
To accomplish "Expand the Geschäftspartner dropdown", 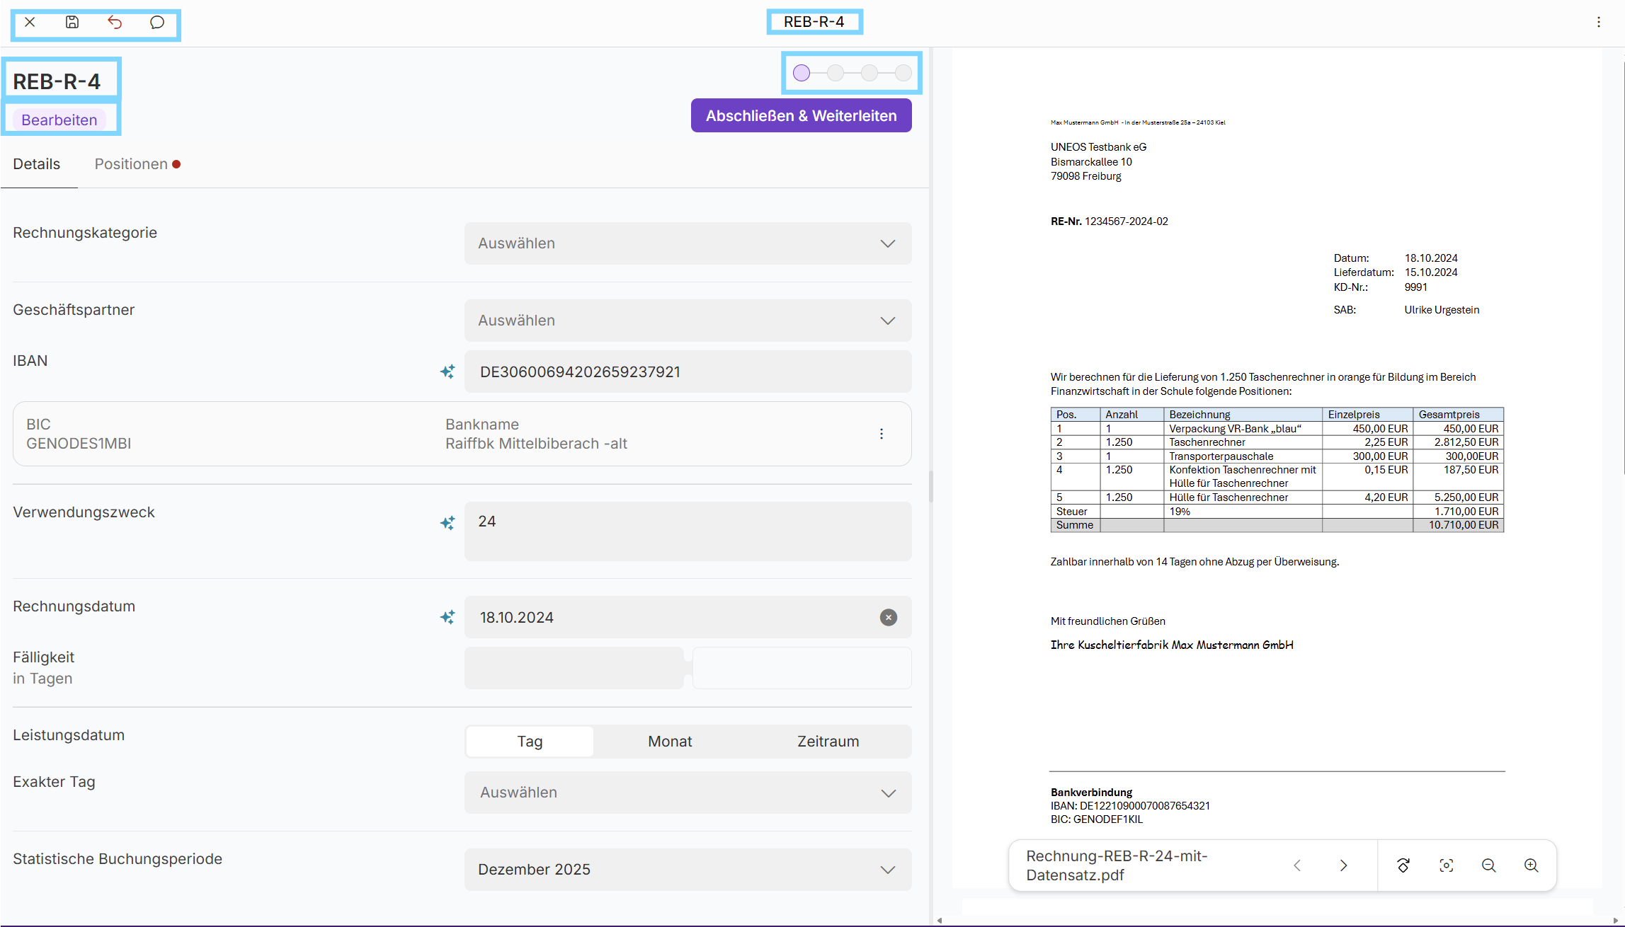I will 688,321.
